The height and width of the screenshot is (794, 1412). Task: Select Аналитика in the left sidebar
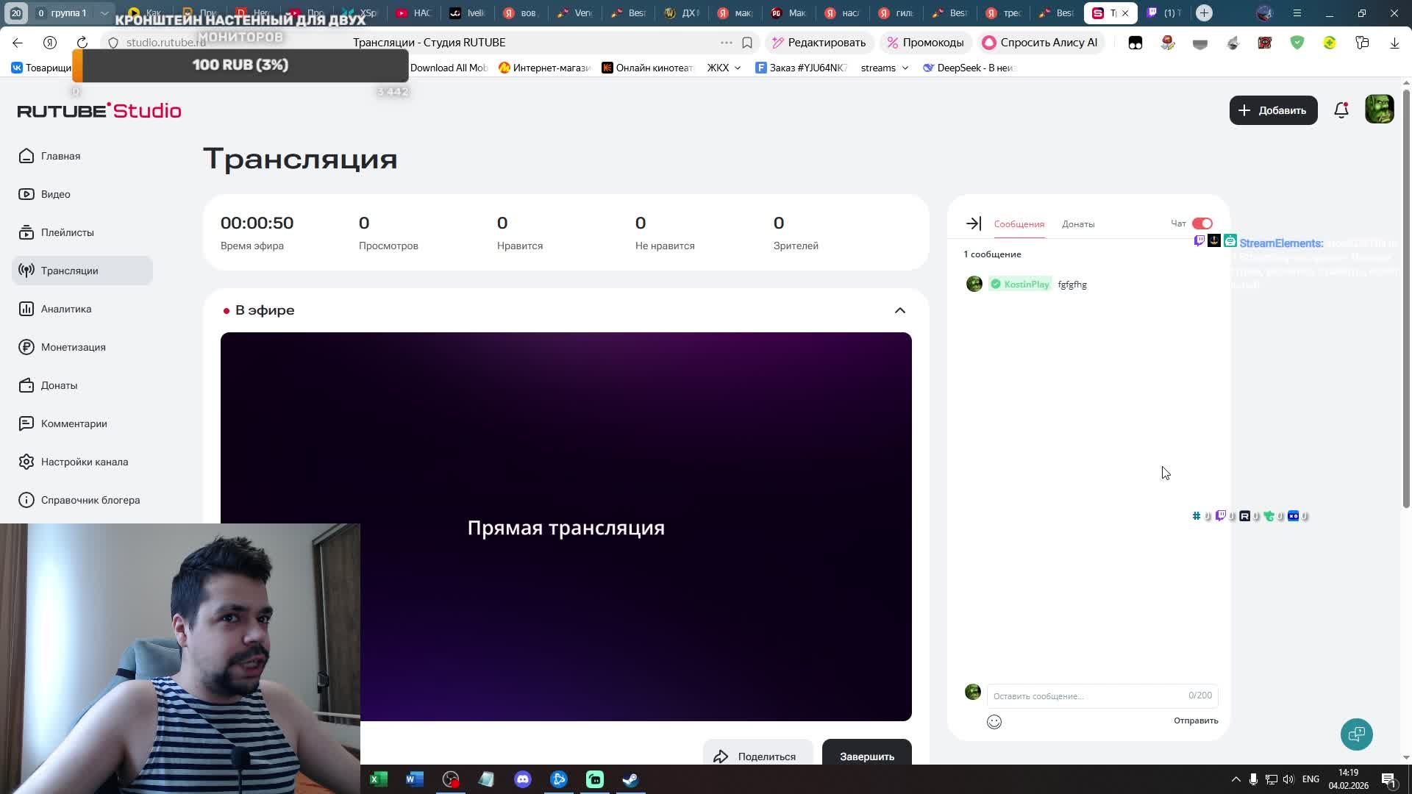[65, 309]
